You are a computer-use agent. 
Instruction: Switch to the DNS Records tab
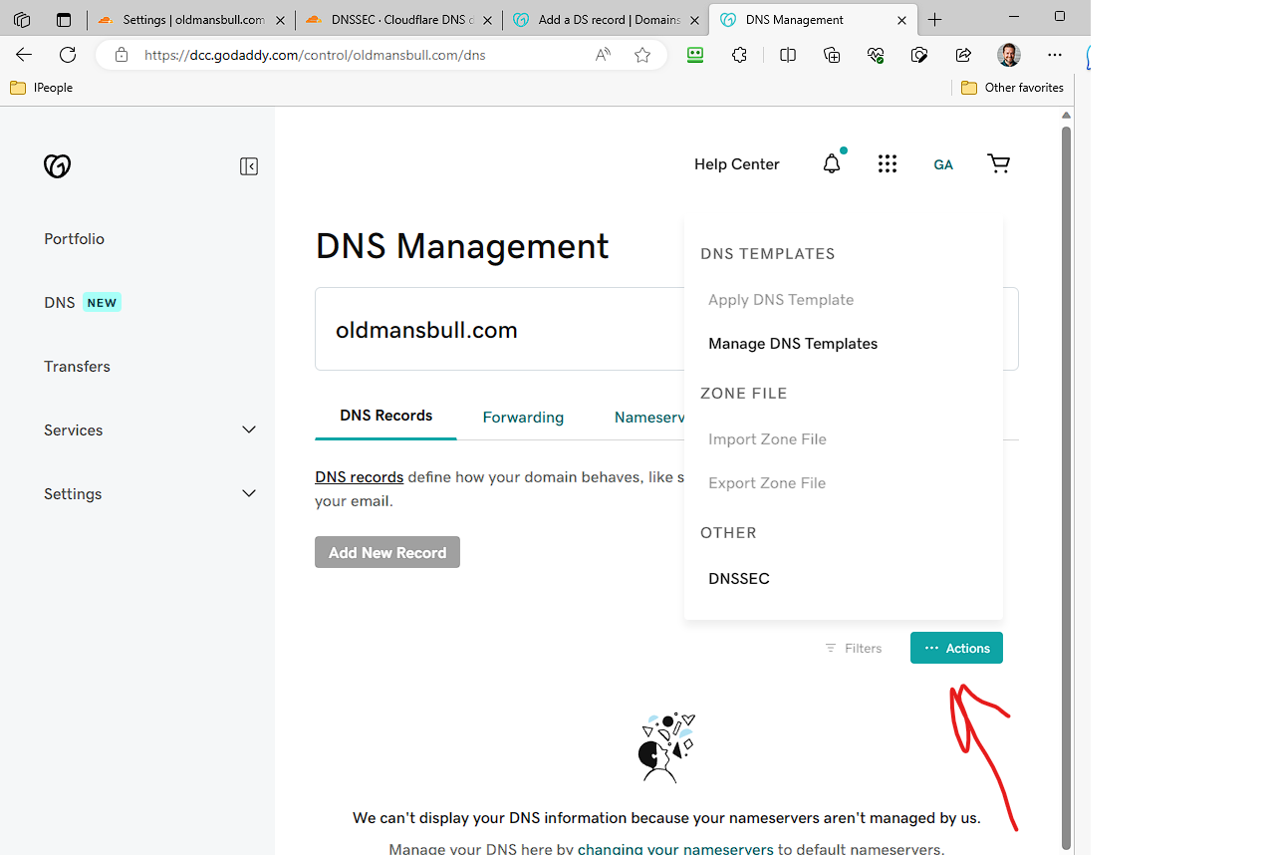385,416
